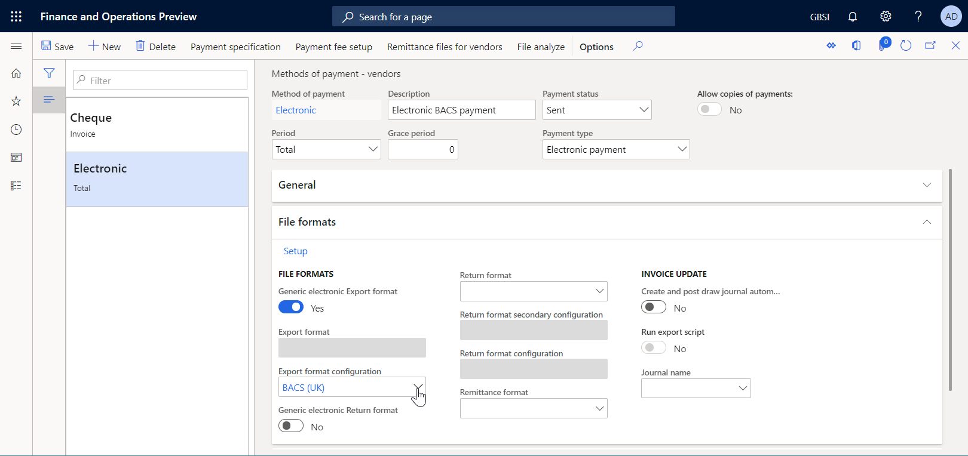Open Favorites star in sidebar

coord(16,101)
